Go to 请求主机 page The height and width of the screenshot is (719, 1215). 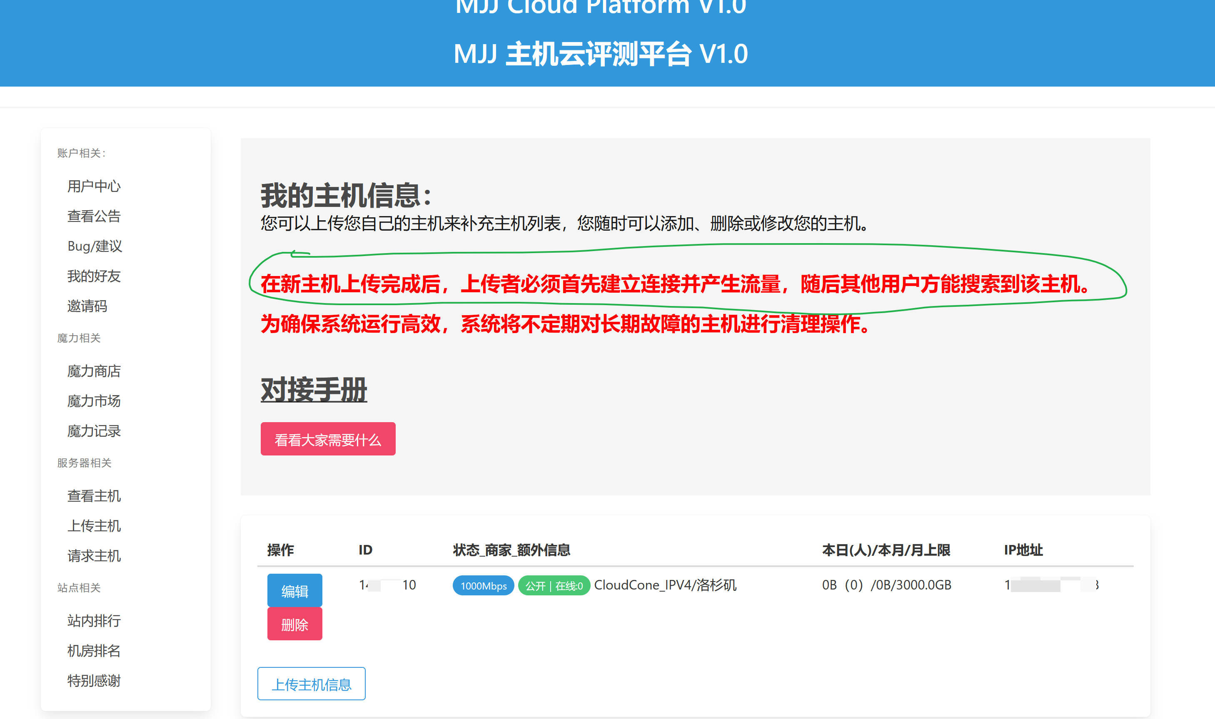click(94, 556)
